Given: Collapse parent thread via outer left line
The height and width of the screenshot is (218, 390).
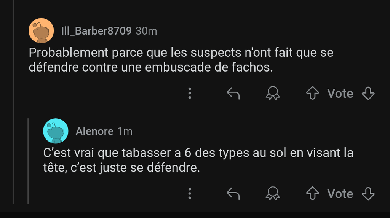Looking at the screenshot, I should click(14, 102).
